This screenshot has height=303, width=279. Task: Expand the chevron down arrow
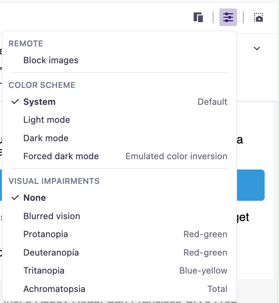(257, 49)
